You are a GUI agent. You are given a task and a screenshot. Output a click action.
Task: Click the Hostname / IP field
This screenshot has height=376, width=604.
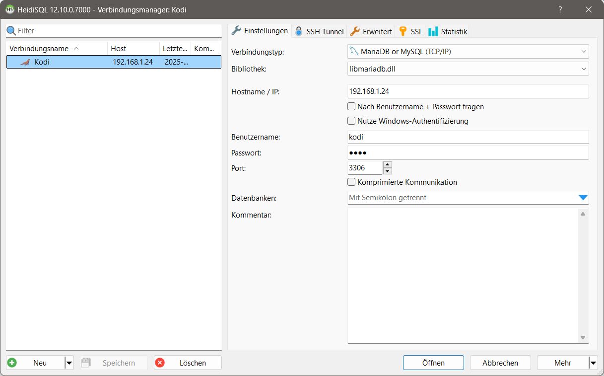(468, 91)
